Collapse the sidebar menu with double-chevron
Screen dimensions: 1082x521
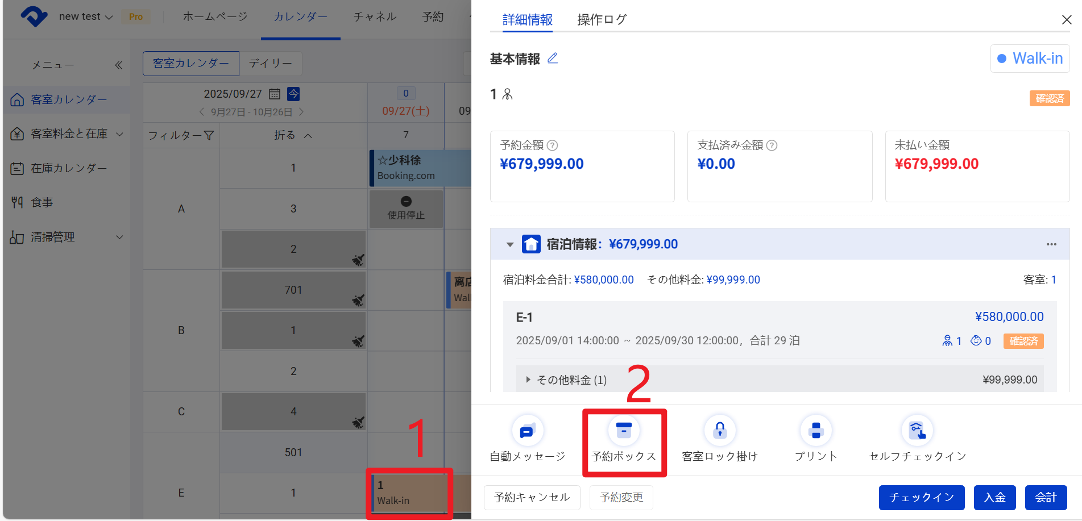[118, 65]
